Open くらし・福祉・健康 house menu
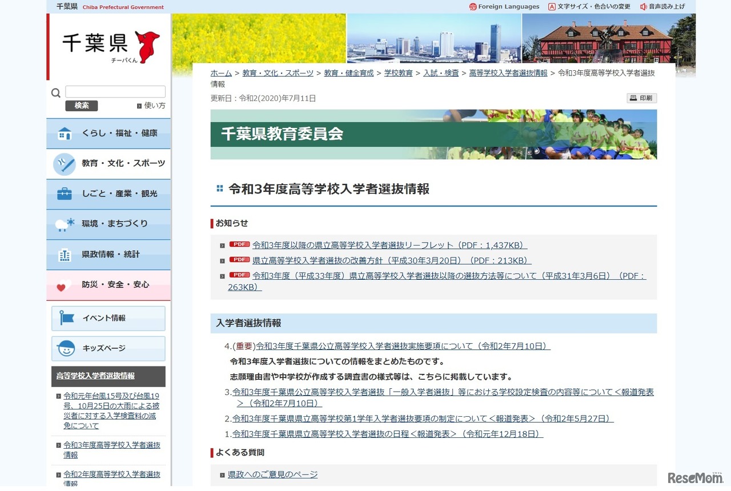Viewport: 731px width, 491px height. tap(109, 134)
